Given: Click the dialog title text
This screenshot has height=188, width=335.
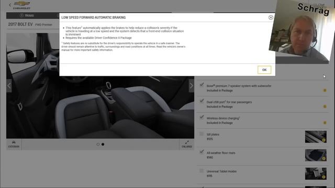Looking at the screenshot, I should (93, 17).
